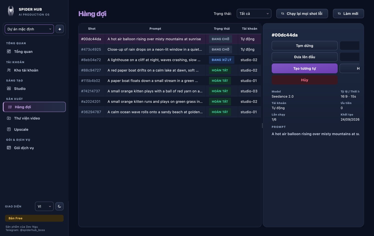Click the Hàng đợi list icon

pyautogui.click(x=10, y=107)
